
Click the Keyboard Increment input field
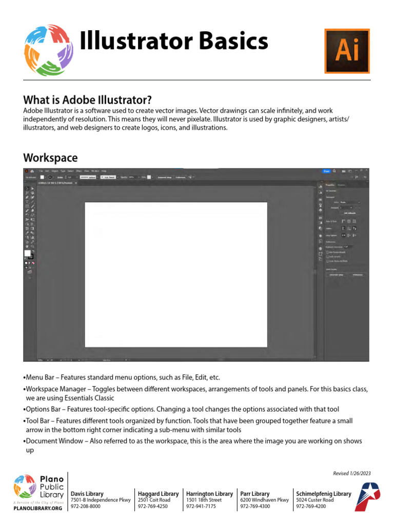tap(348, 247)
